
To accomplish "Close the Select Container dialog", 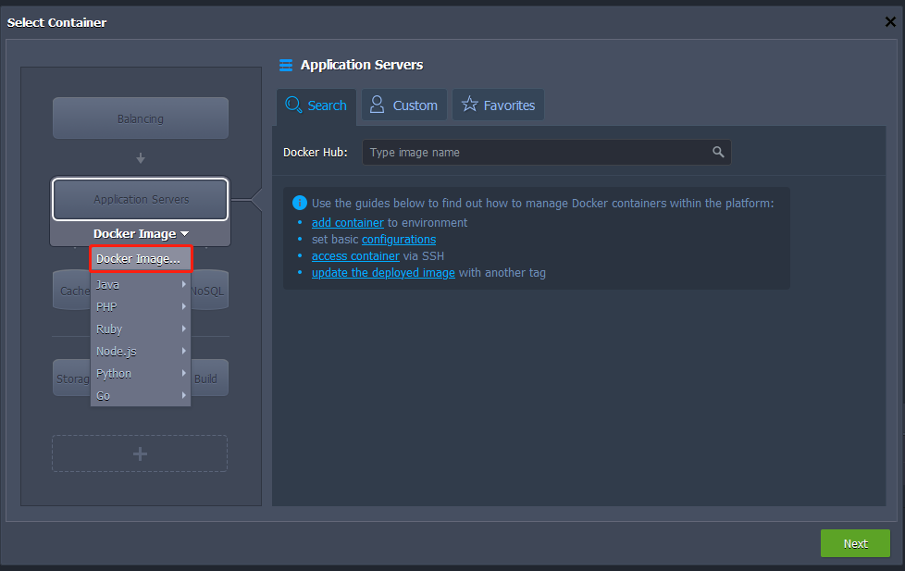I will coord(890,22).
